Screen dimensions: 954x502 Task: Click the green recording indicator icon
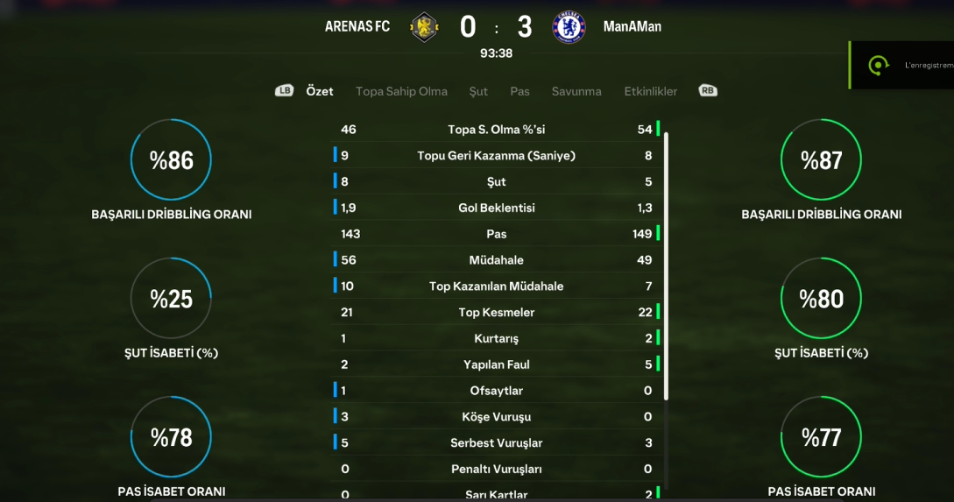click(x=878, y=65)
